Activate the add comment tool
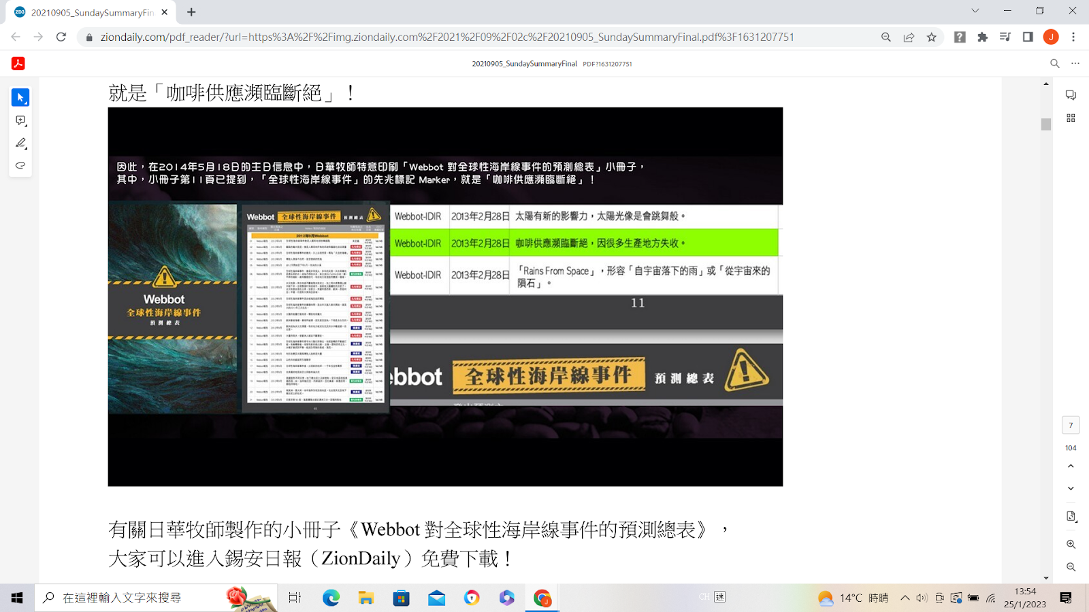The image size is (1089, 612). point(20,120)
